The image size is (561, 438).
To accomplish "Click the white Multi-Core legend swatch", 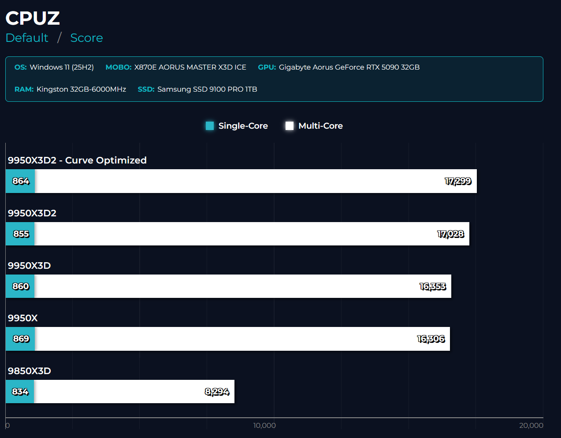I will [x=290, y=126].
